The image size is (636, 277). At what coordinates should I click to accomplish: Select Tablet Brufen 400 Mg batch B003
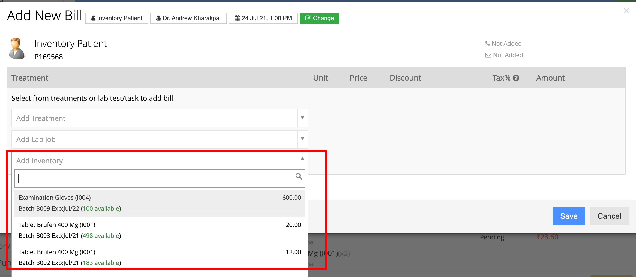160,230
